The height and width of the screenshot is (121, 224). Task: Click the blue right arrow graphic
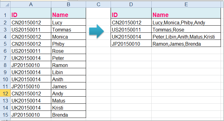pos(97,31)
